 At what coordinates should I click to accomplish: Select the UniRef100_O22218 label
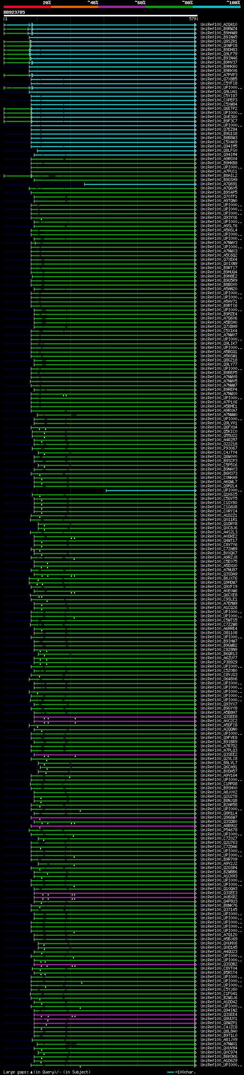tap(219, 444)
